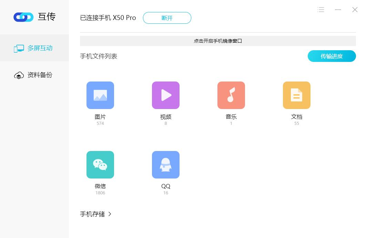
Task: Click the 断开 disconnect button
Action: (167, 18)
